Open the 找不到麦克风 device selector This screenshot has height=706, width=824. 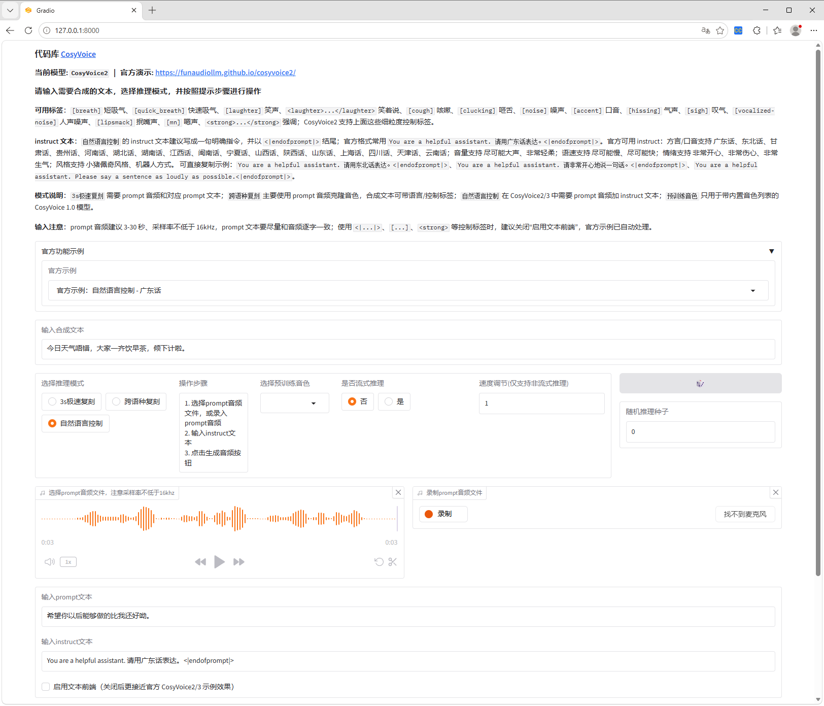[x=745, y=514]
